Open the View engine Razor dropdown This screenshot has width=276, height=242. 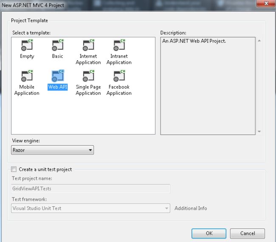53,150
